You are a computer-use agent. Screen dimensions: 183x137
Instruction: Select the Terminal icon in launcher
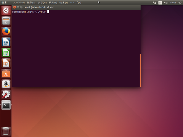point(6,105)
